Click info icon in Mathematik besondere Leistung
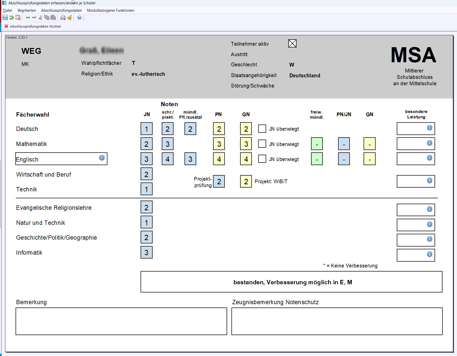 coord(430,143)
